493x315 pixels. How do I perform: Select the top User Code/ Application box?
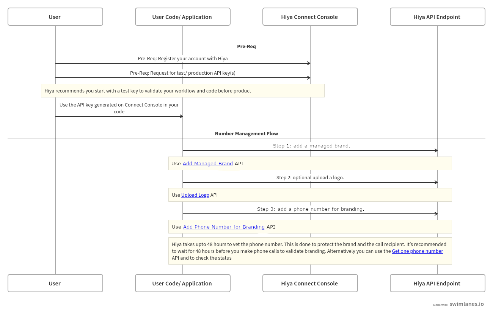183,17
